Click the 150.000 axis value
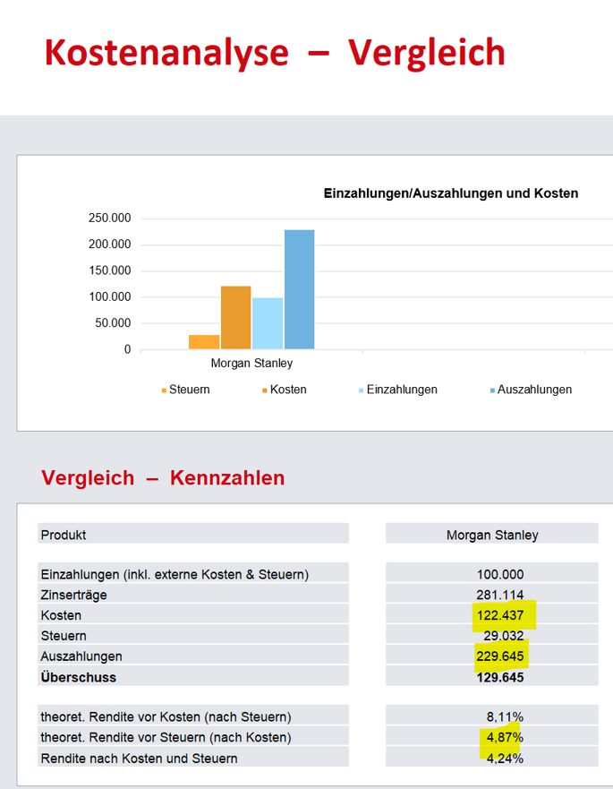 pyautogui.click(x=110, y=270)
